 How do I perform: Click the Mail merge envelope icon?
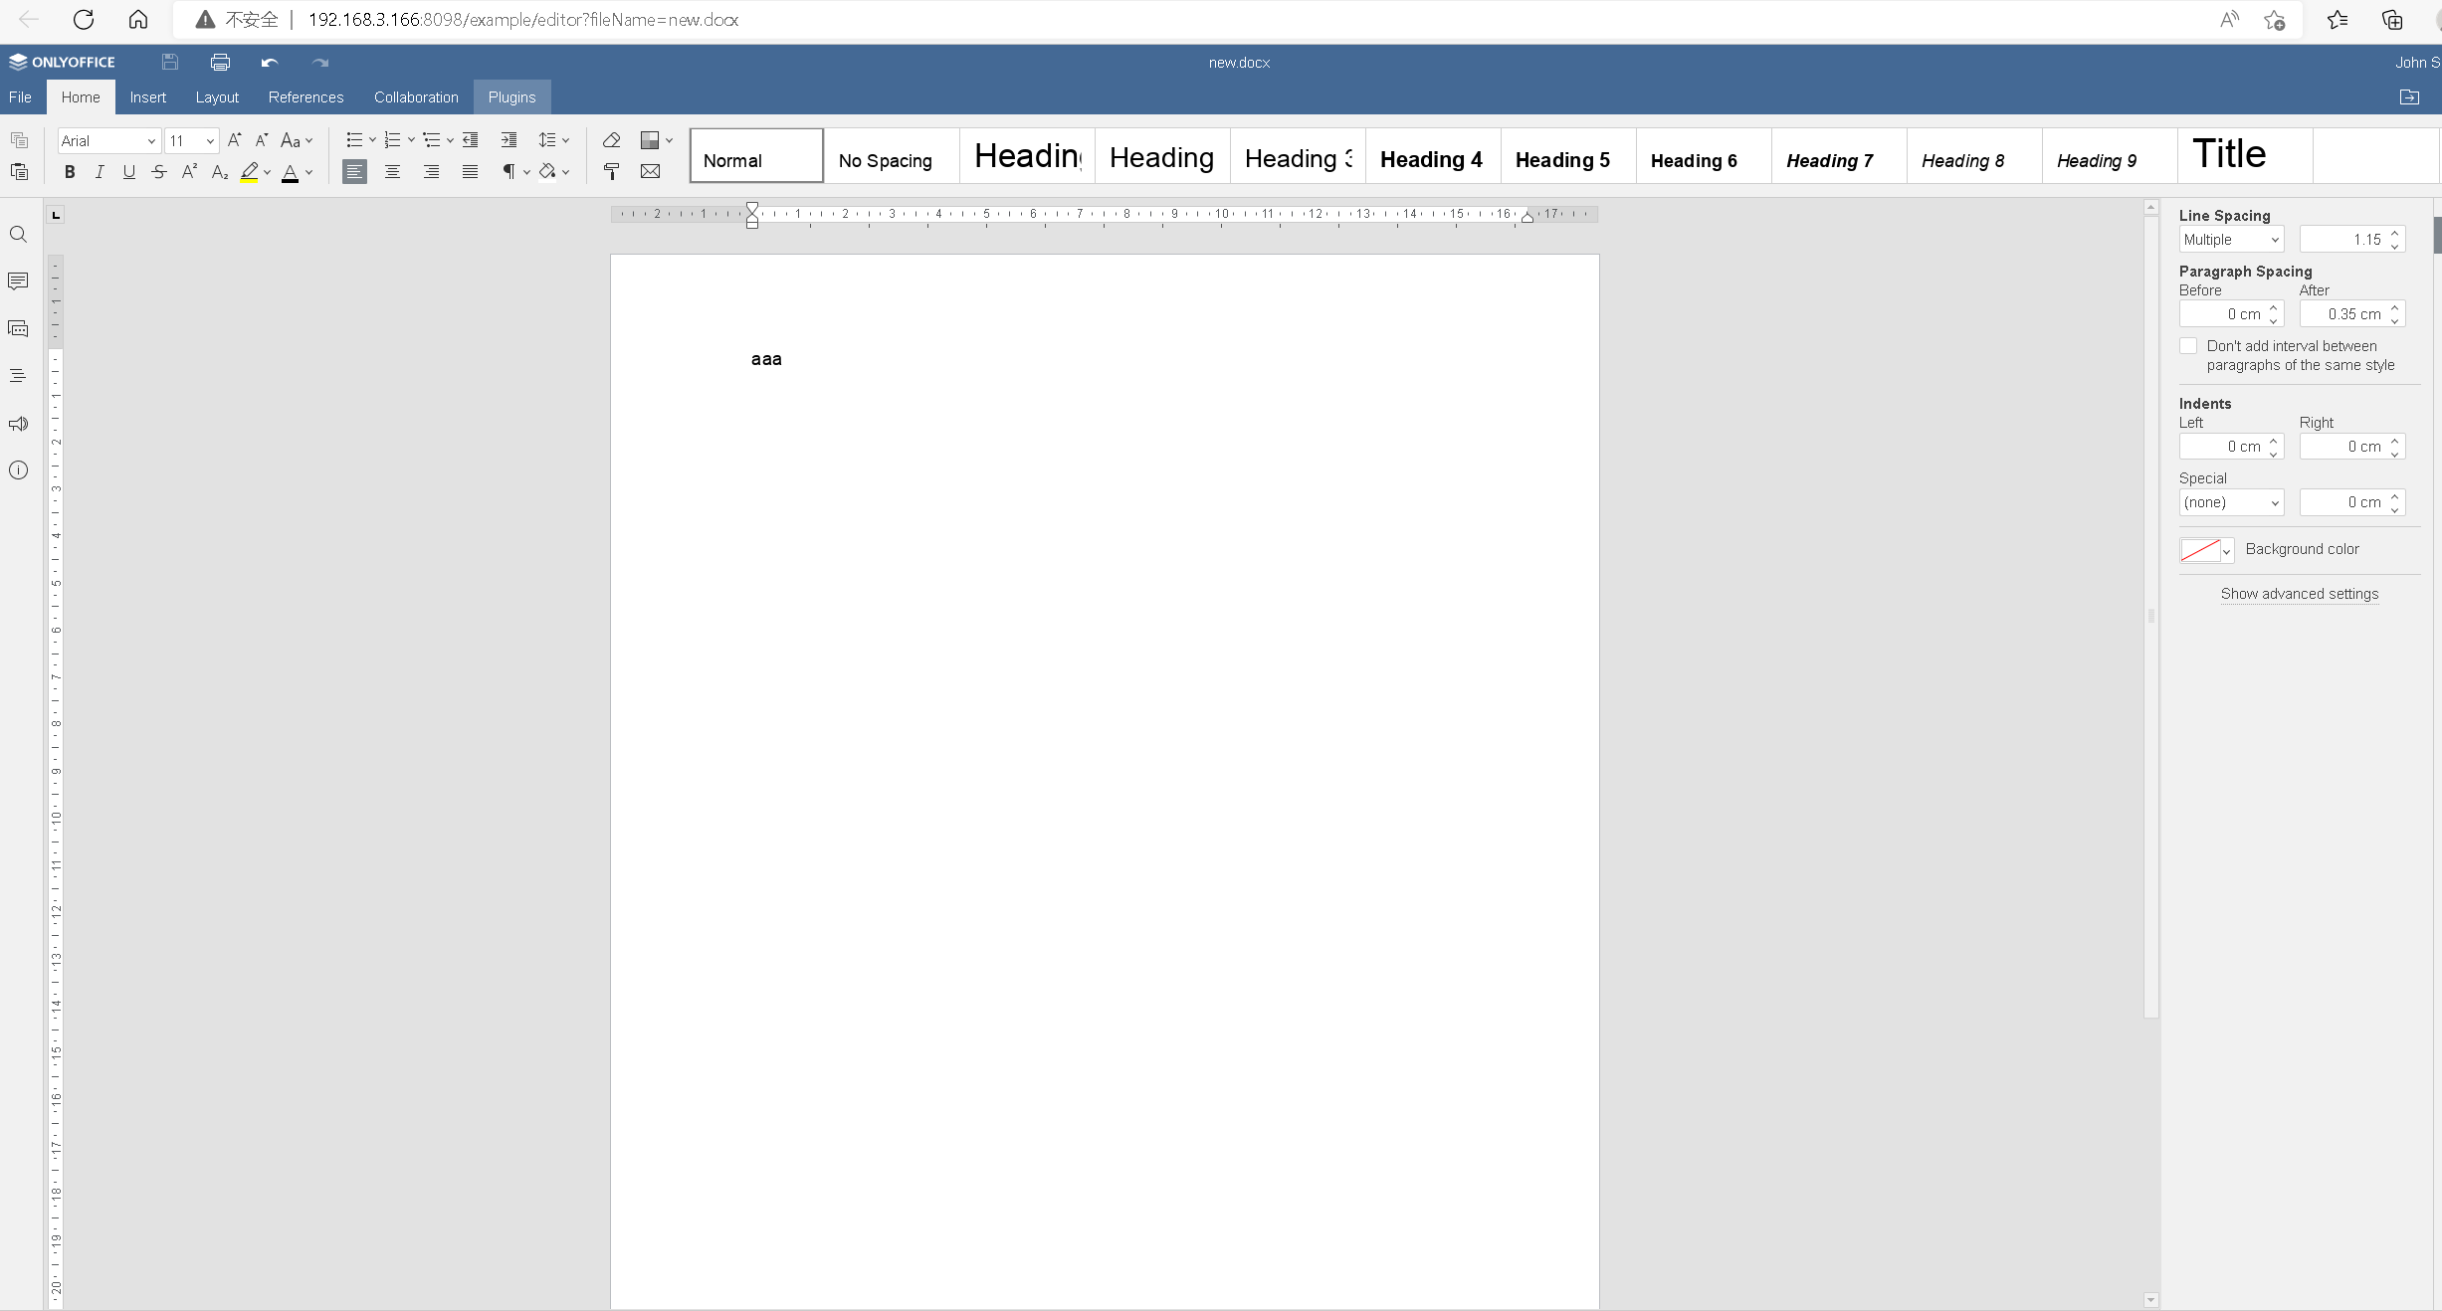650,172
